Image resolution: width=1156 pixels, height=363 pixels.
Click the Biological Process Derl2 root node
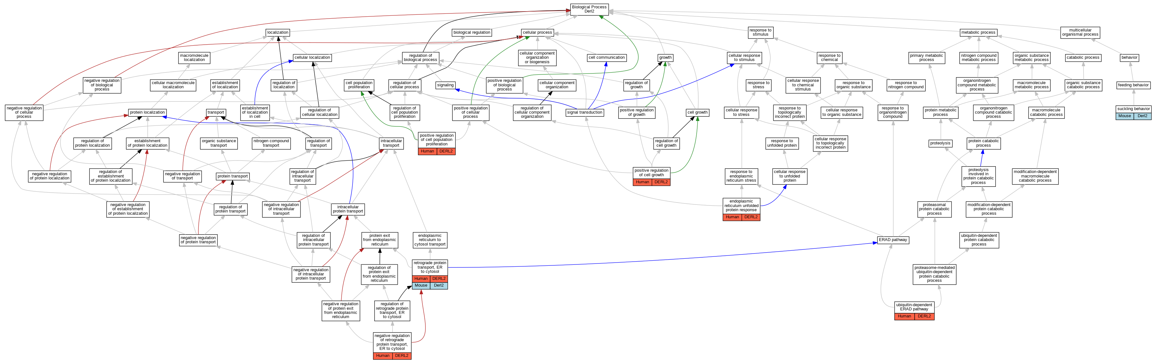[589, 9]
